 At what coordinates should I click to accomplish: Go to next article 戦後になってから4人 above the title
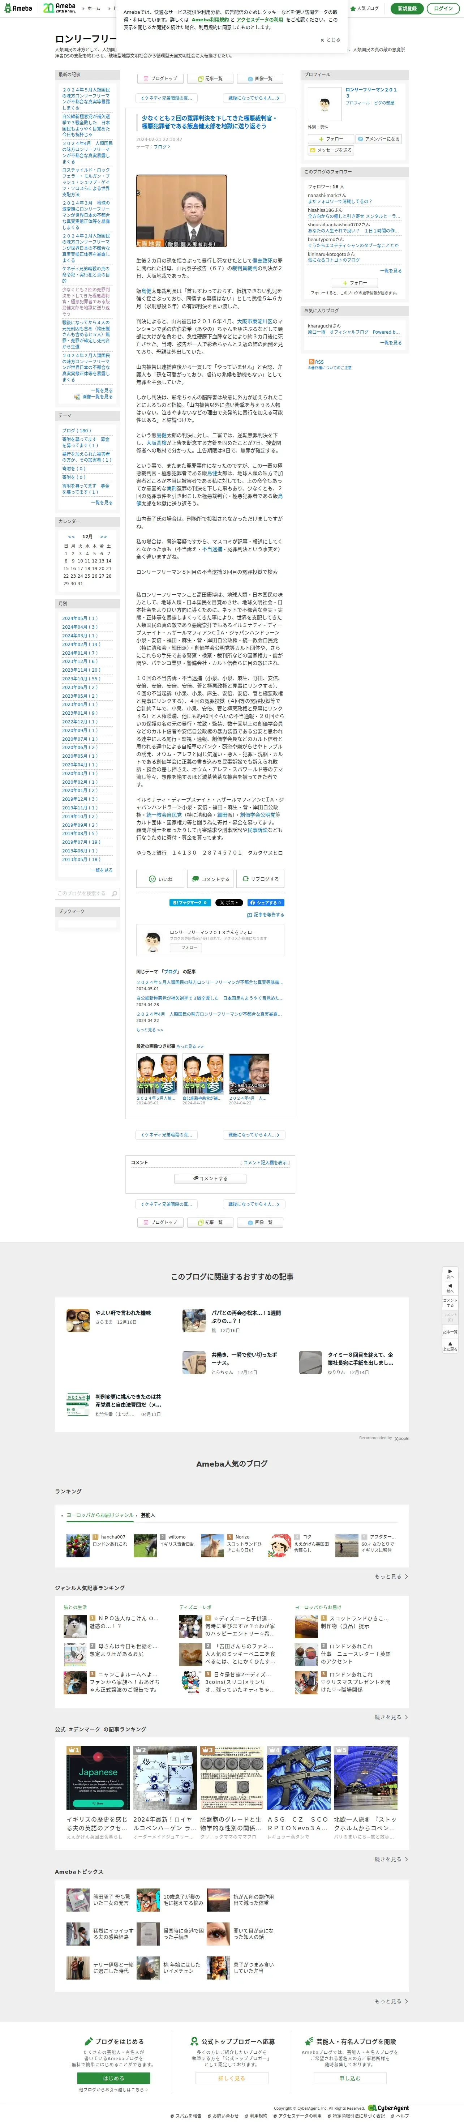[x=254, y=98]
